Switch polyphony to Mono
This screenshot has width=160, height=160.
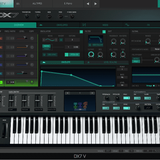pos(136,58)
